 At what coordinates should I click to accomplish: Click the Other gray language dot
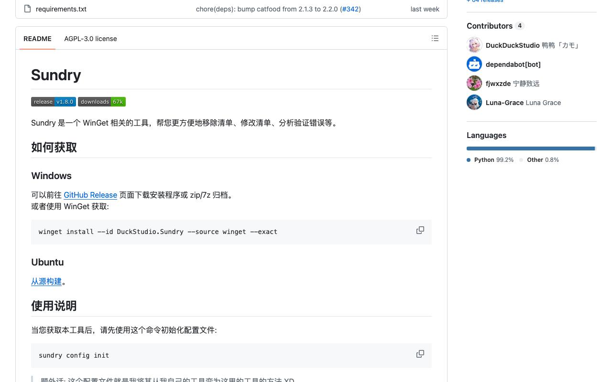coord(521,160)
